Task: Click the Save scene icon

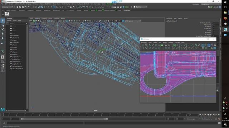Action: coord(23,7)
